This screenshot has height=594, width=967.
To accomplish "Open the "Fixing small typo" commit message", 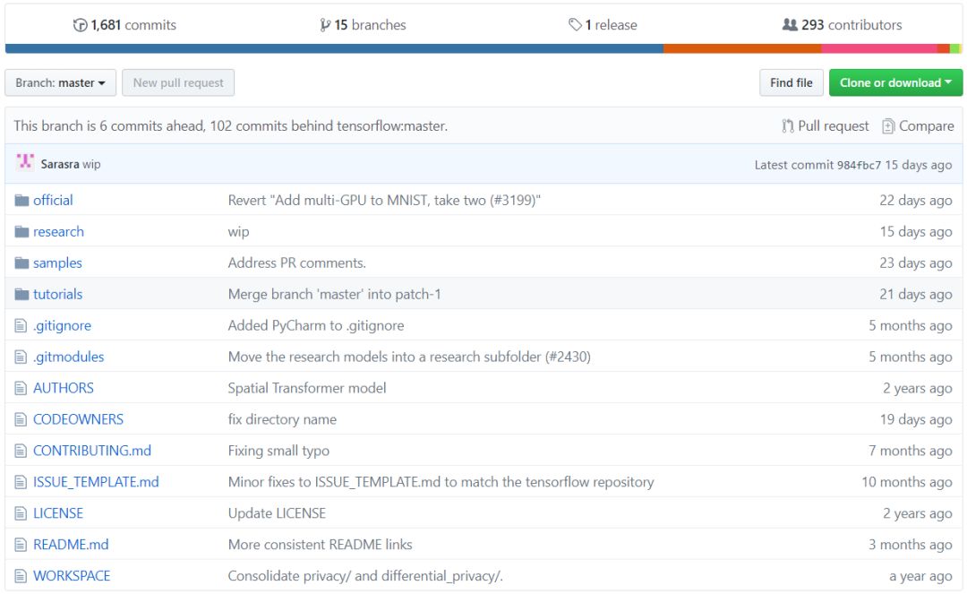I will click(278, 451).
